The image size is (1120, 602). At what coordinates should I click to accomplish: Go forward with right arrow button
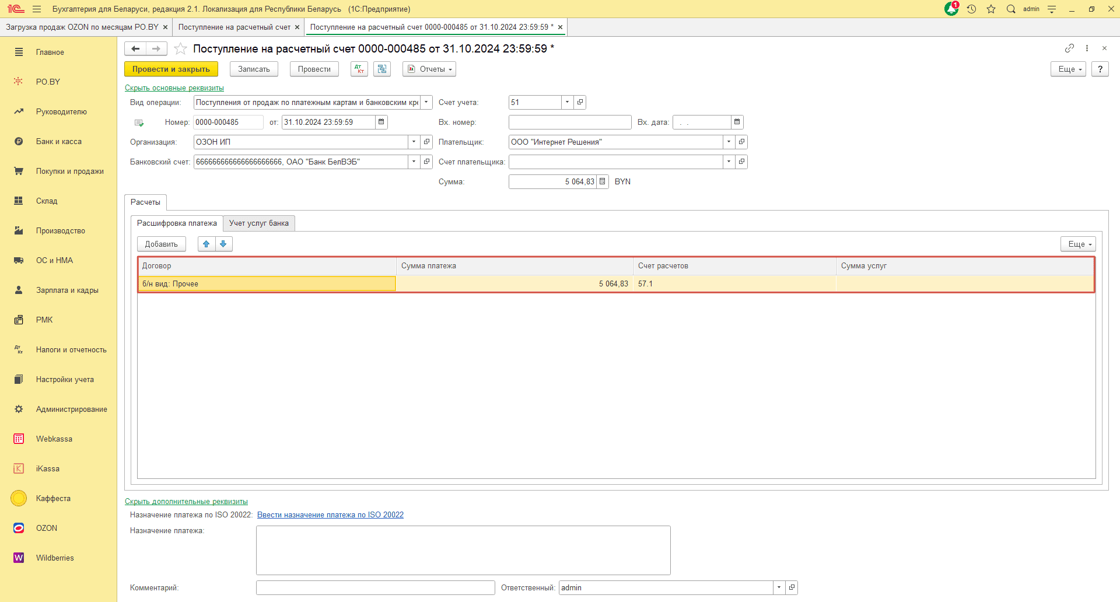coord(156,48)
